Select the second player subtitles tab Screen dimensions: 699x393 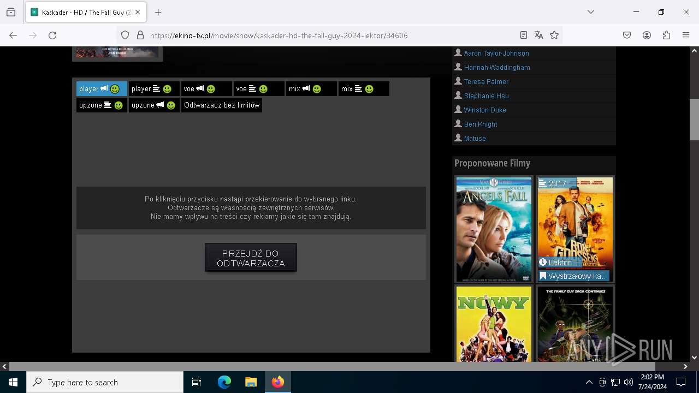coord(154,88)
